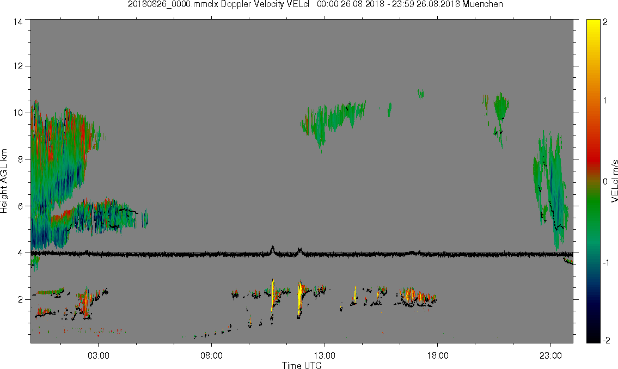Click the cirrus echo at 10 km near 13:00
This screenshot has height=369, width=618.
point(333,122)
